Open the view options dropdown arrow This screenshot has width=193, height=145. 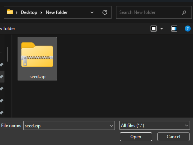click(x=161, y=29)
